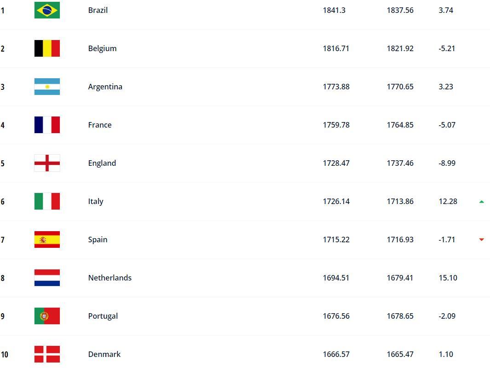This screenshot has width=490, height=368.
Task: Click the France flag icon
Action: (x=47, y=125)
